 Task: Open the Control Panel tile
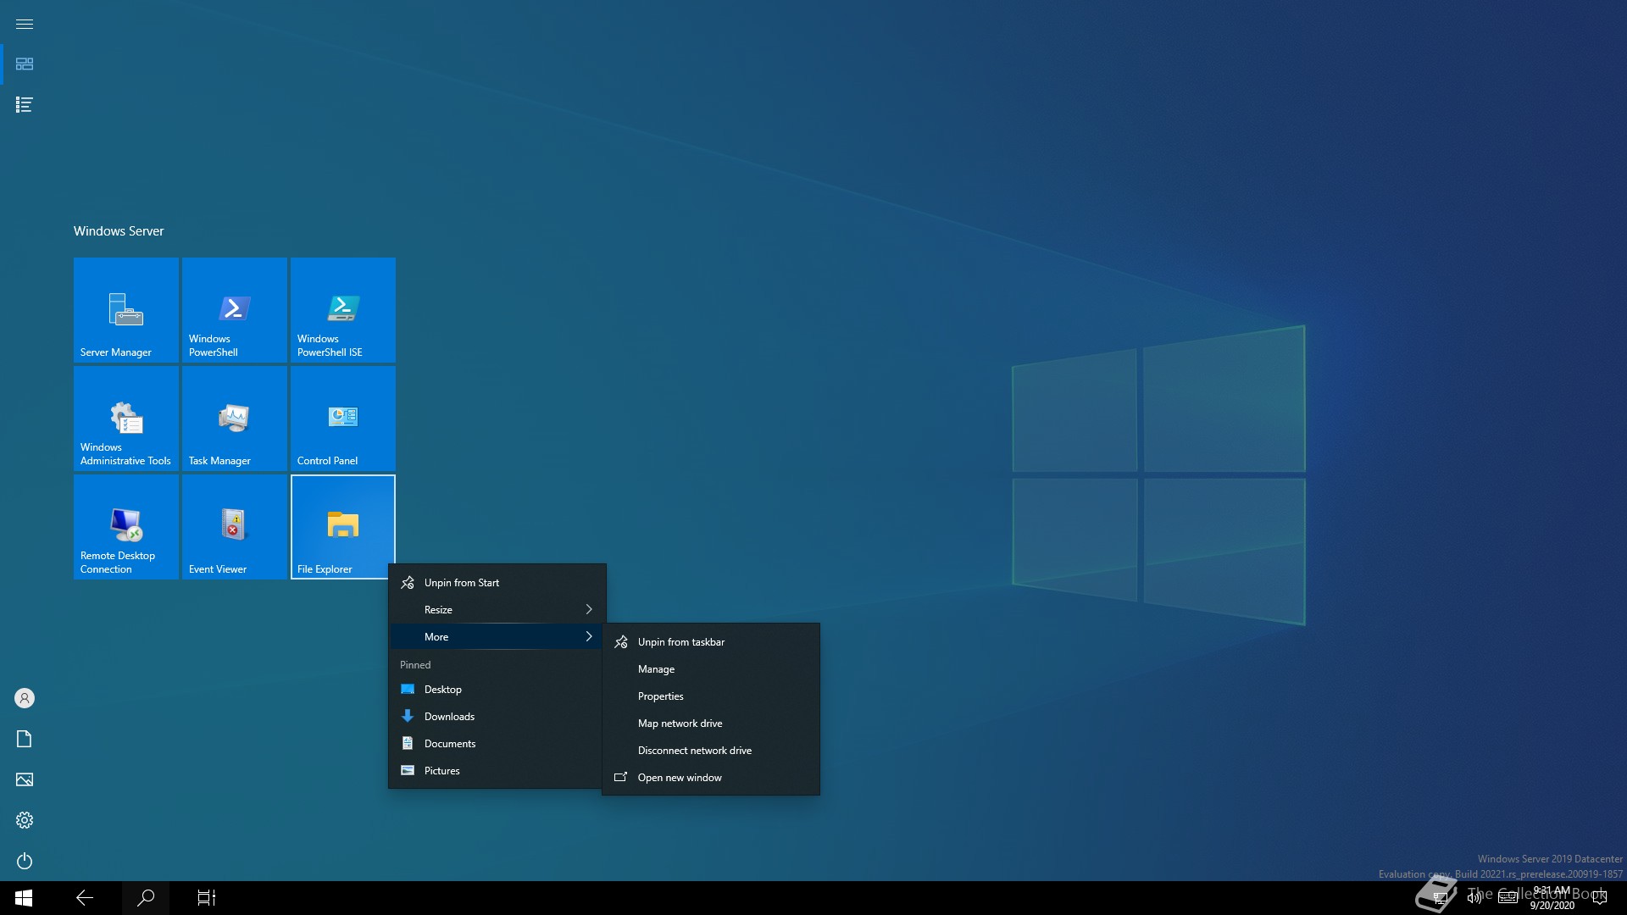[343, 419]
